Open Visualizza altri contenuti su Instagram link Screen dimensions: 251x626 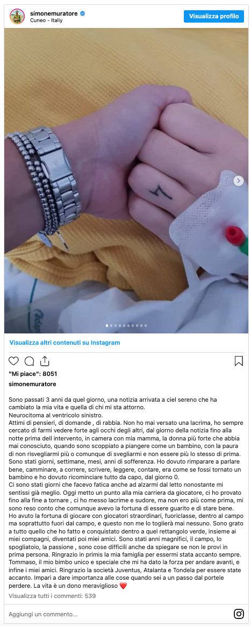tap(64, 343)
